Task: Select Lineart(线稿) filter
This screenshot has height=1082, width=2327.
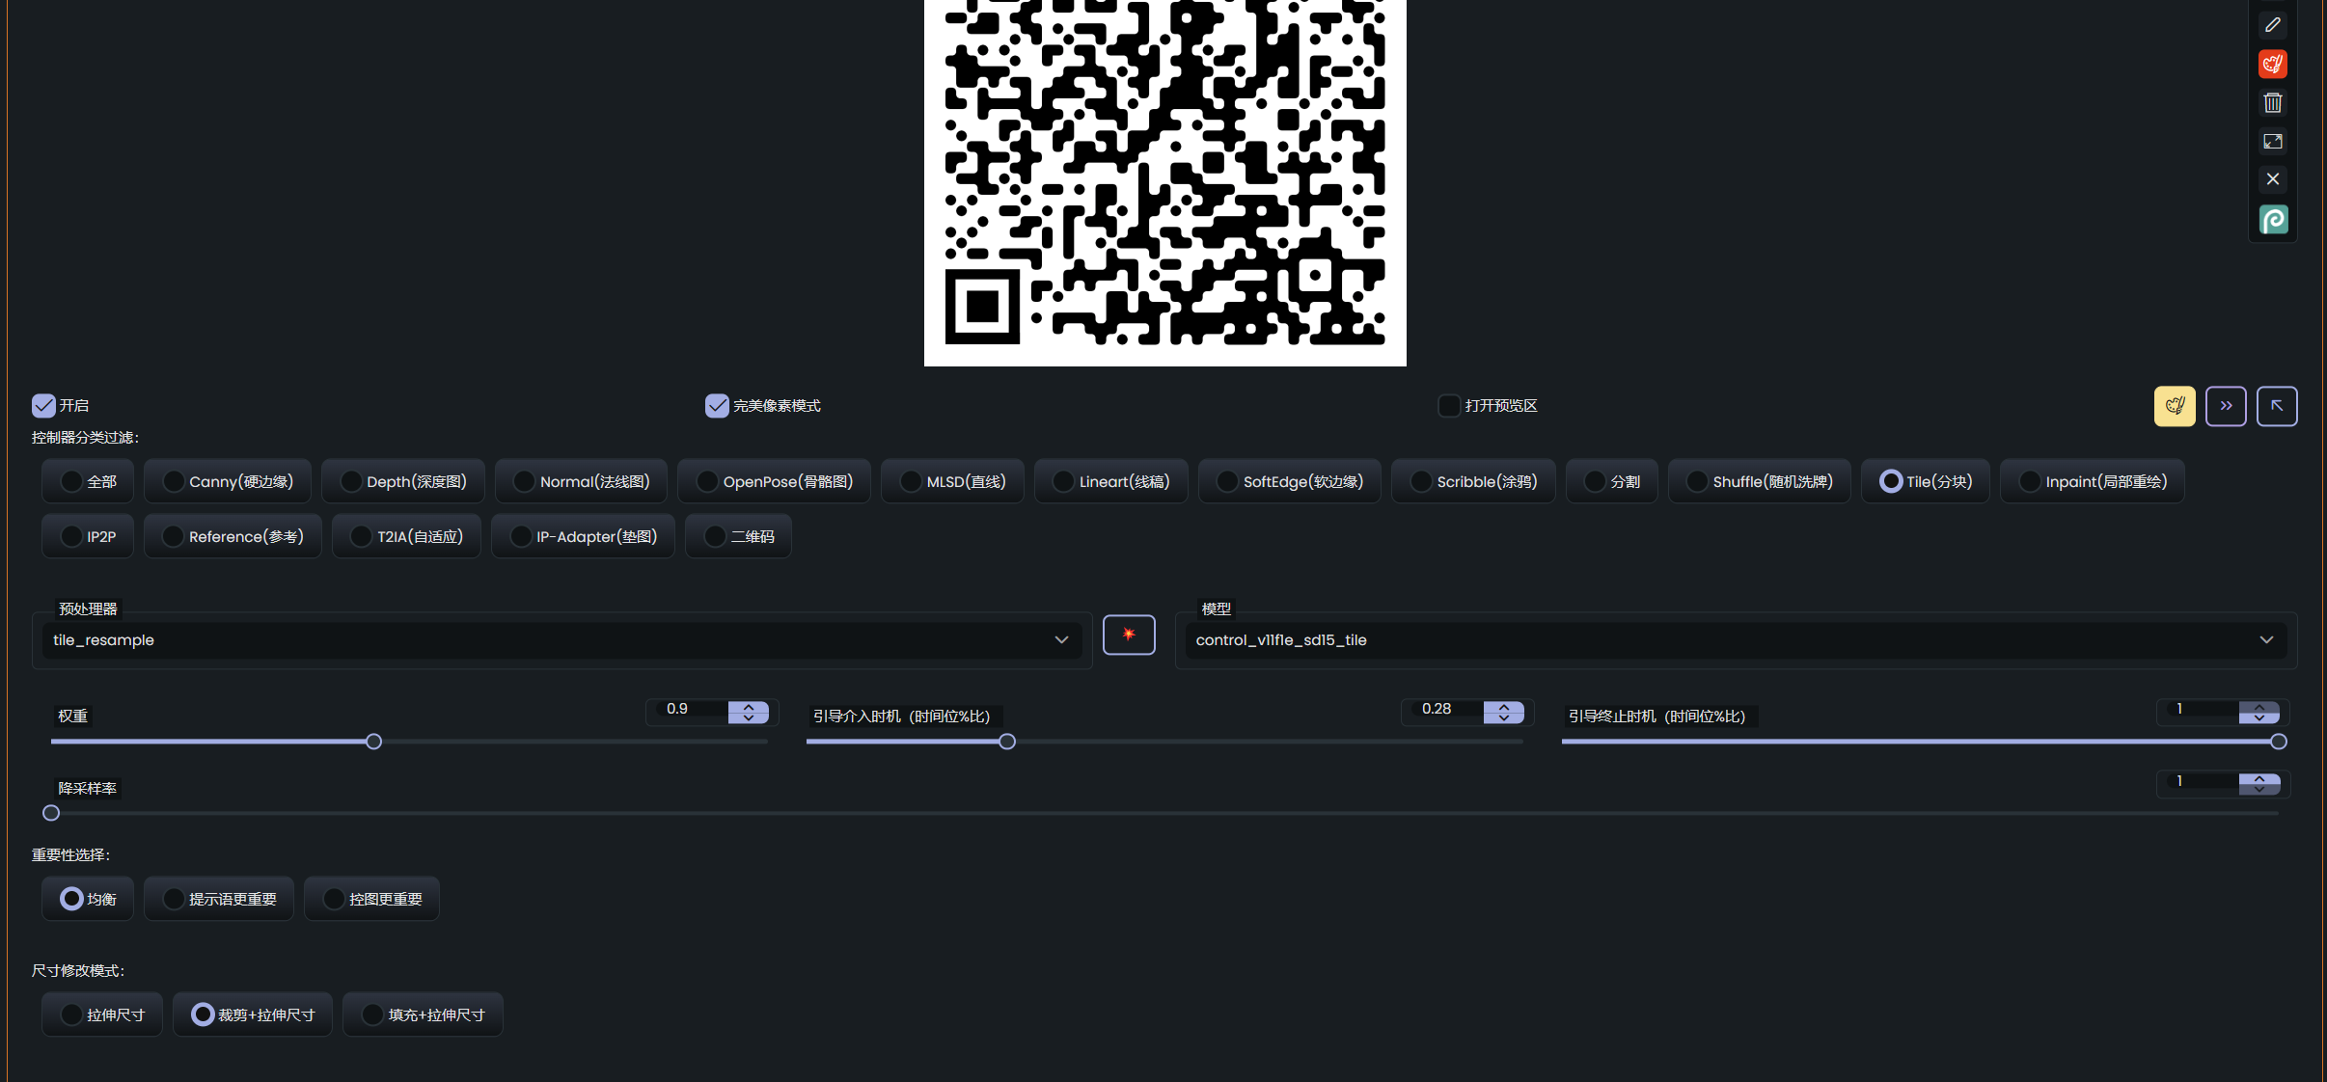Action: [x=1110, y=481]
